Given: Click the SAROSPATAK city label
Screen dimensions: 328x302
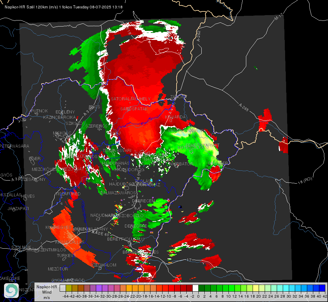Looking at the screenshot, I should point(134,109).
